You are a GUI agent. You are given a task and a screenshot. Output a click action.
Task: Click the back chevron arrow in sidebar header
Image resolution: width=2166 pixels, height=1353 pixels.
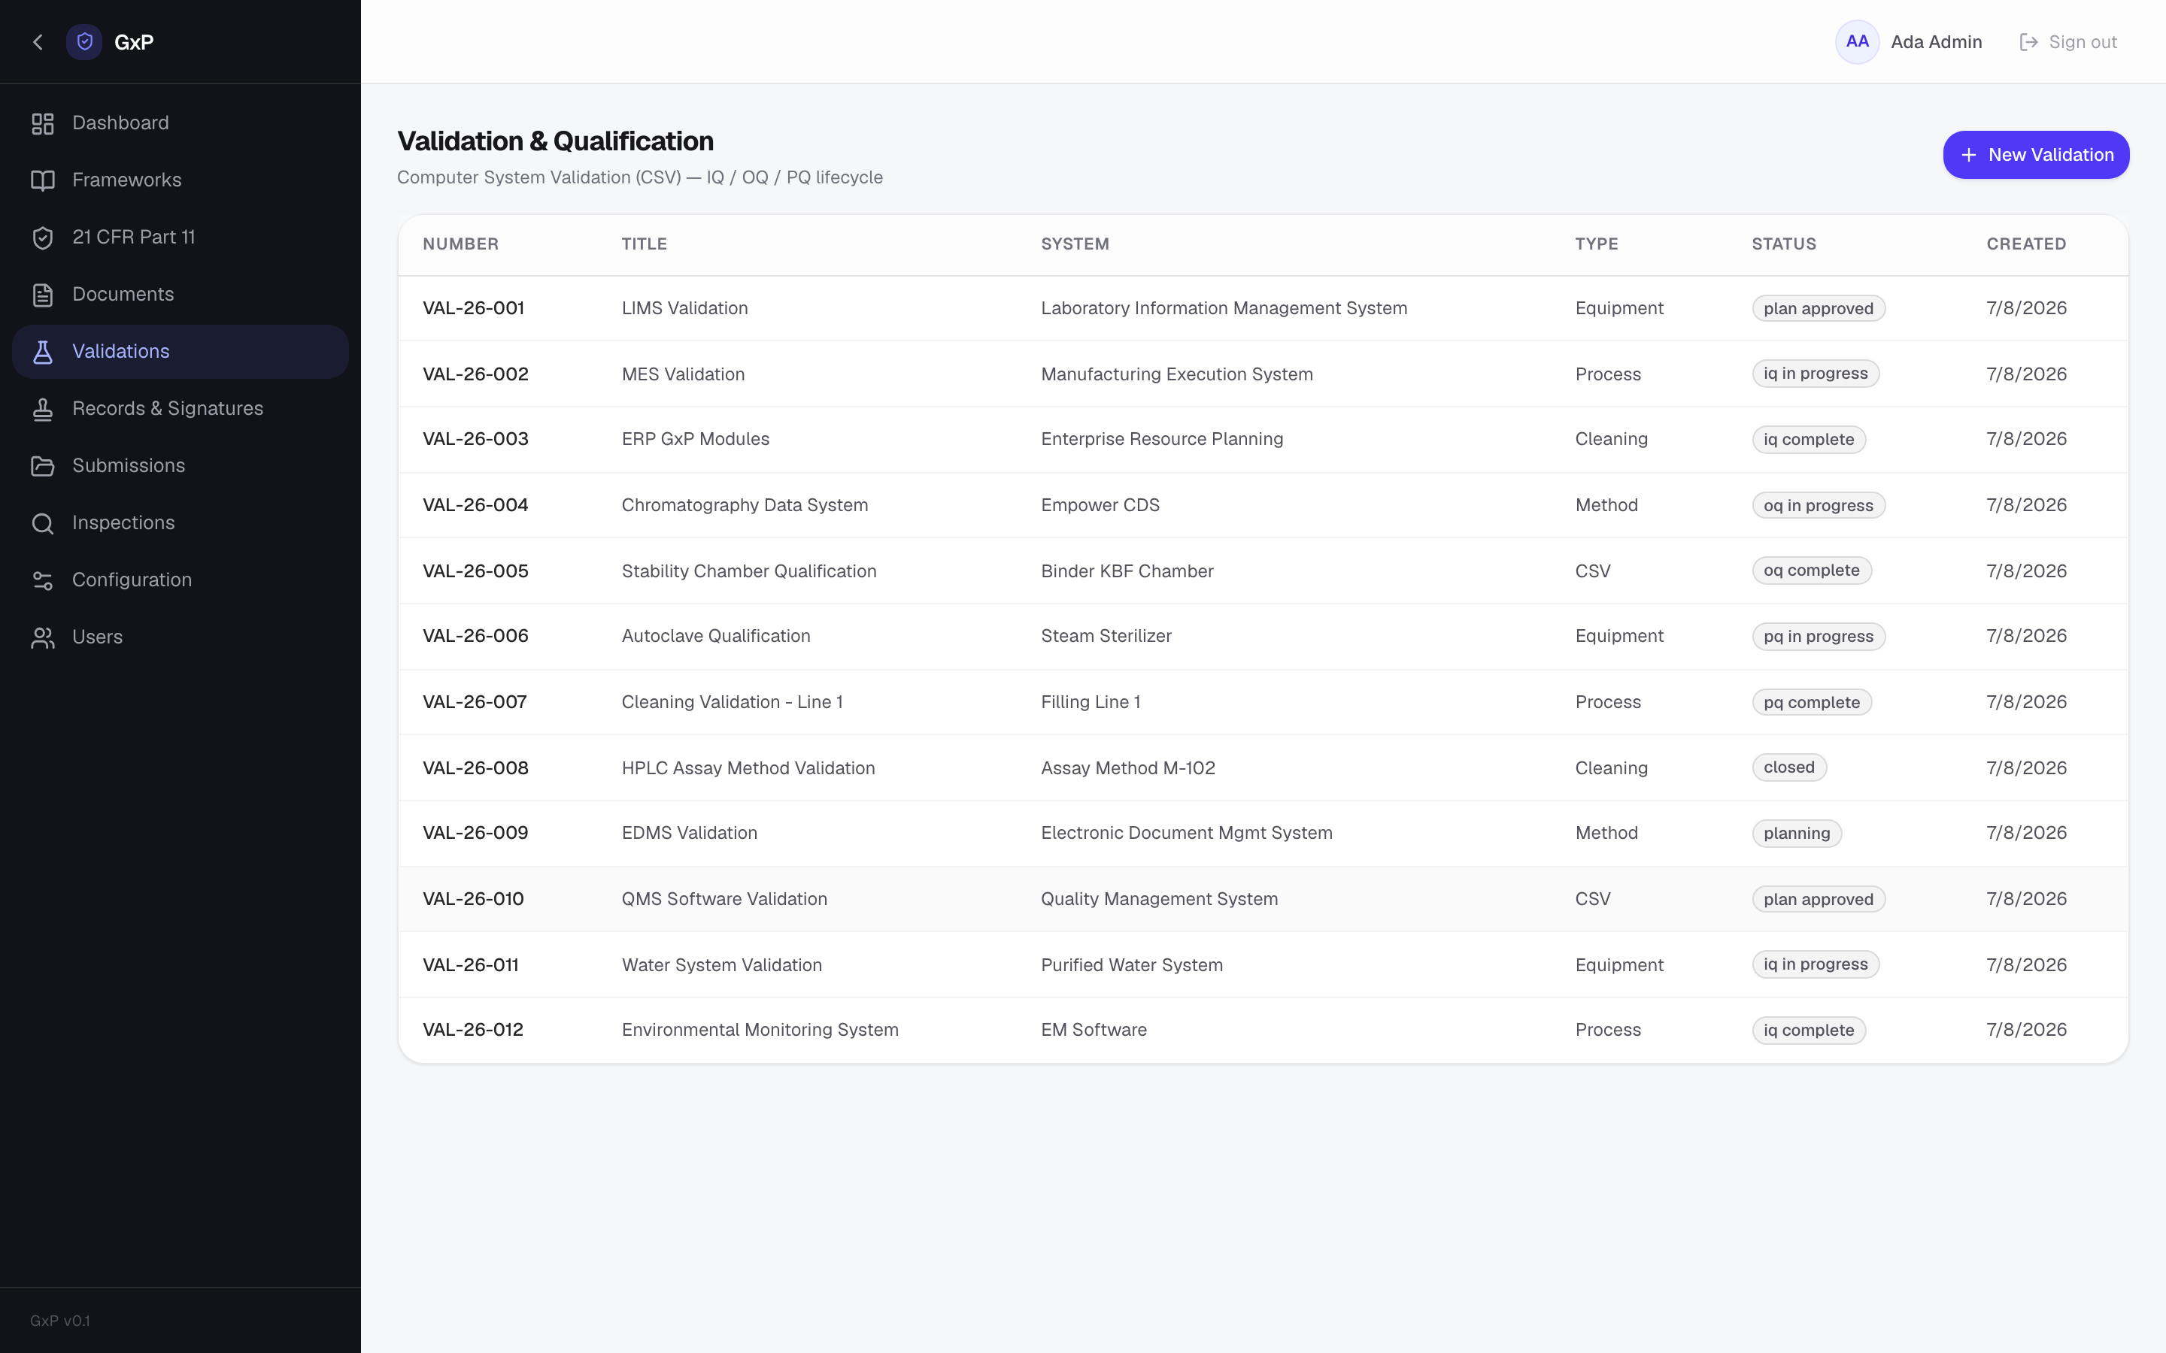pos(38,42)
